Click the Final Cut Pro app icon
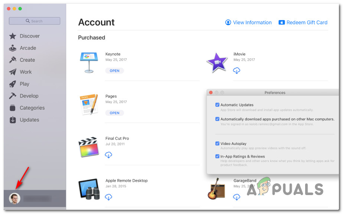This screenshot has height=214, width=343. (x=89, y=147)
